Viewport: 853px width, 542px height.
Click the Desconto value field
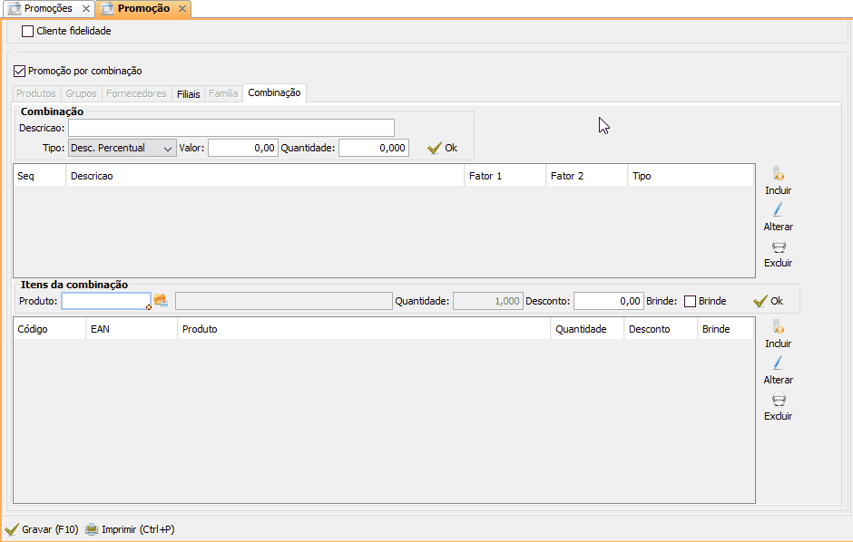[608, 301]
